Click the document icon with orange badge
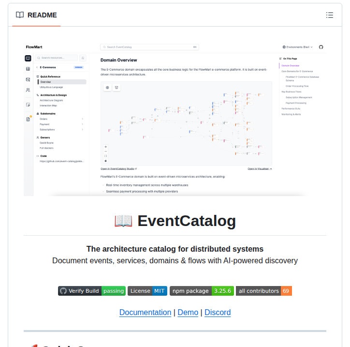The image size is (350, 347). 29,119
